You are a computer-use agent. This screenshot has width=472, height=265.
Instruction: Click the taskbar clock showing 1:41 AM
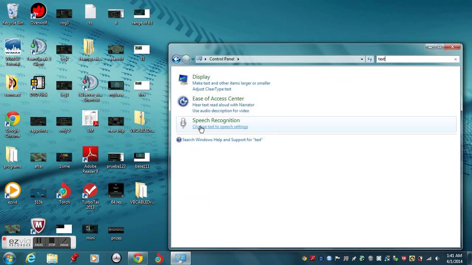(454, 258)
